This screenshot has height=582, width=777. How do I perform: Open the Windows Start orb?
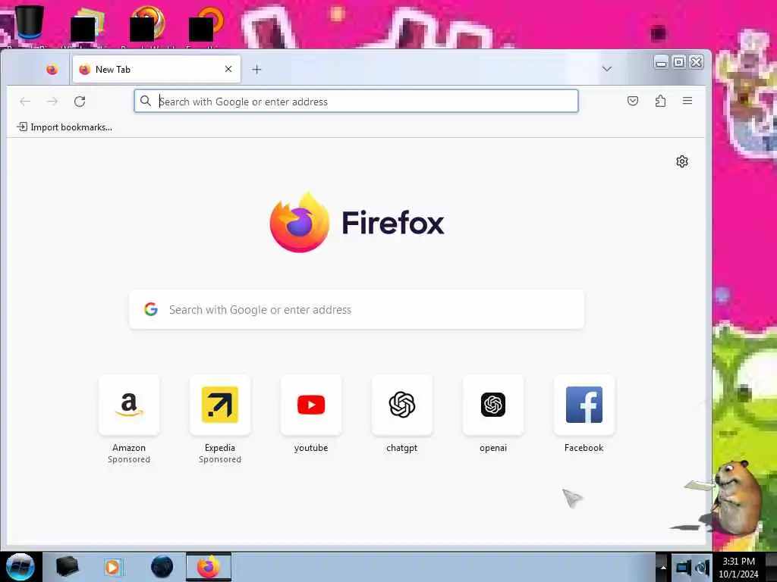20,567
